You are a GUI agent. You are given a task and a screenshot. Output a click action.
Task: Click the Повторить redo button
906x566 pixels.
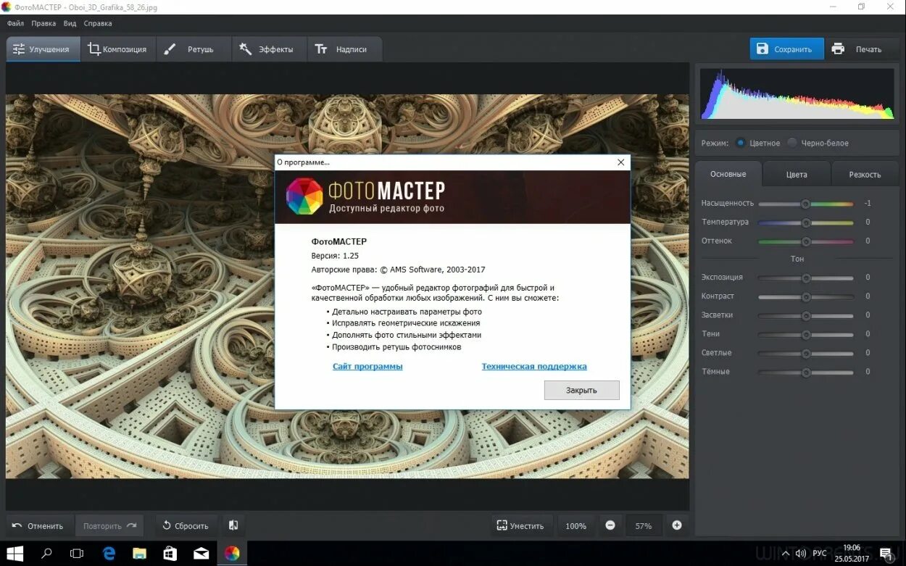point(109,525)
